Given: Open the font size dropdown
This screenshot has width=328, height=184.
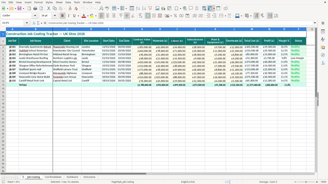Looking at the screenshot, I should coord(55,16).
